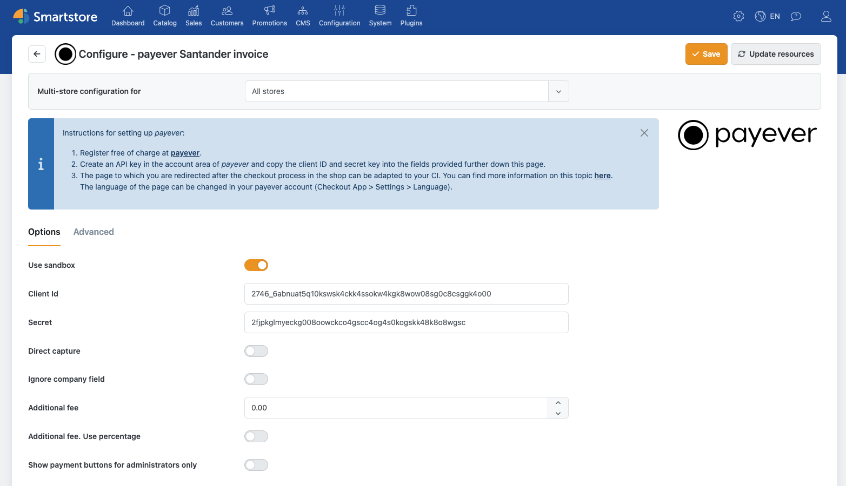Open the CMS menu
Image resolution: width=846 pixels, height=486 pixels.
(x=303, y=16)
